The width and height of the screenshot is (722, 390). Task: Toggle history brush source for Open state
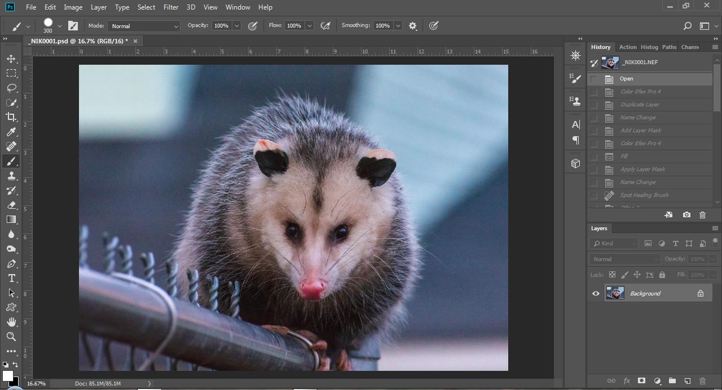[594, 79]
